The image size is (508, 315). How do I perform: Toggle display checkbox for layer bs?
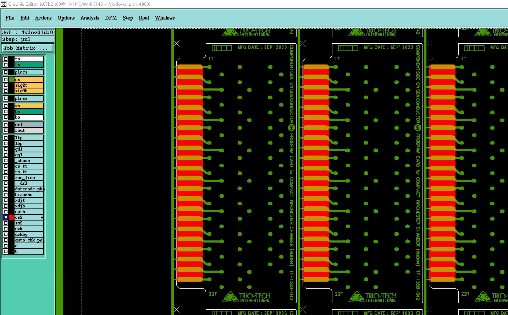point(6,112)
